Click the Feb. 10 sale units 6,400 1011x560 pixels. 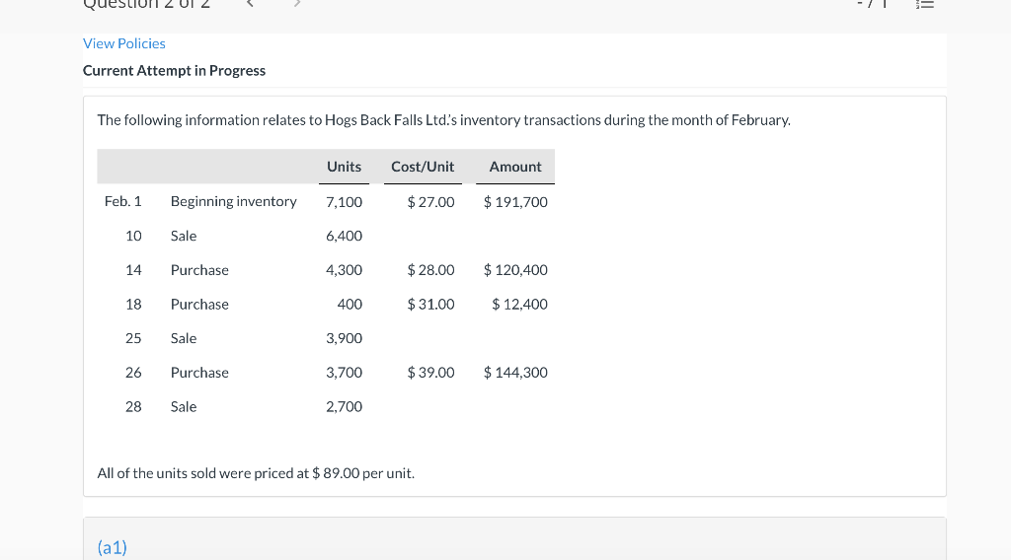click(x=344, y=237)
